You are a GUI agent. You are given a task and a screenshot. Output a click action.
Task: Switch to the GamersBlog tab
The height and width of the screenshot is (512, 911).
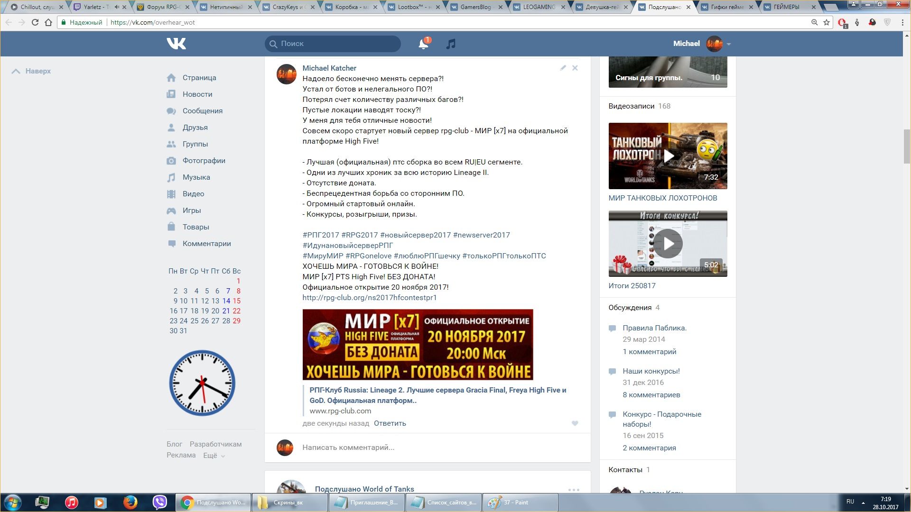click(x=477, y=7)
